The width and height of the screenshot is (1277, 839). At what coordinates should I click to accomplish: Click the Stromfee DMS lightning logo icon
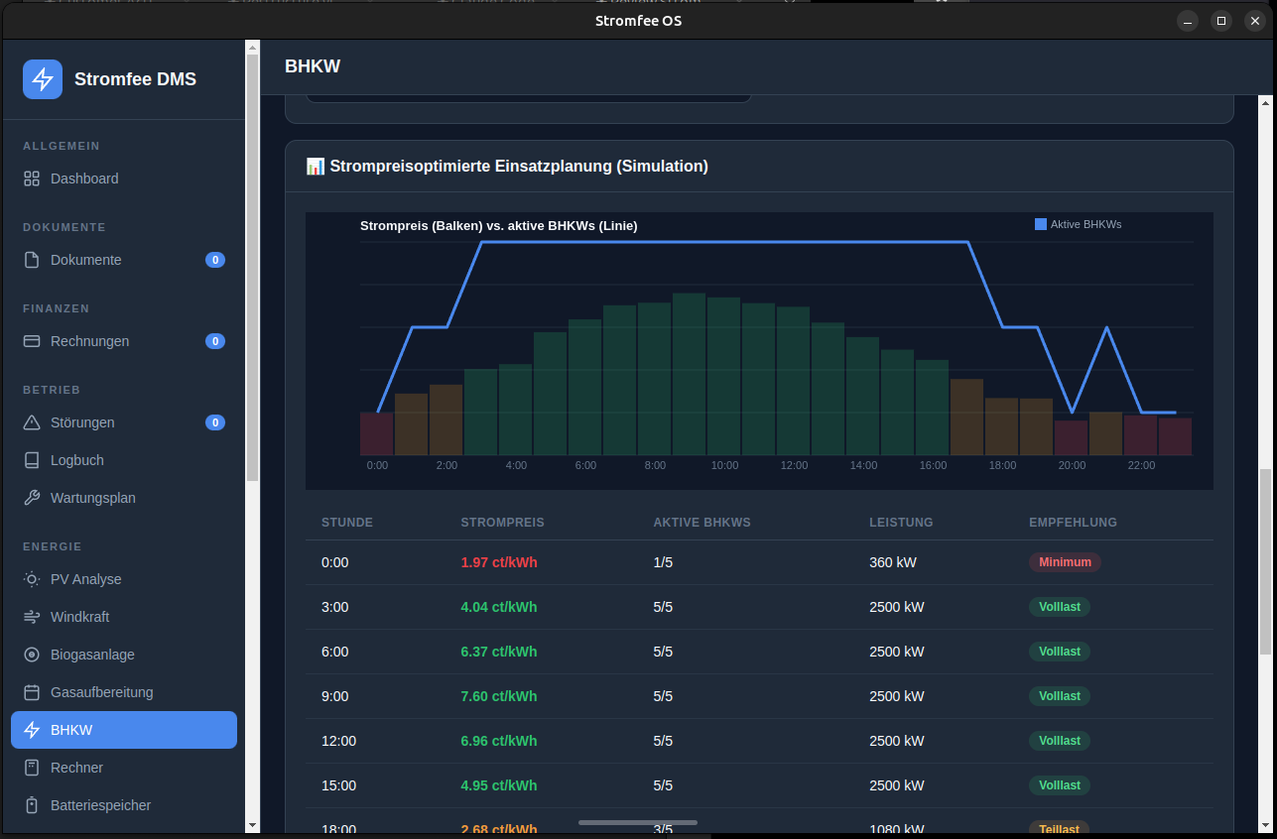43,79
